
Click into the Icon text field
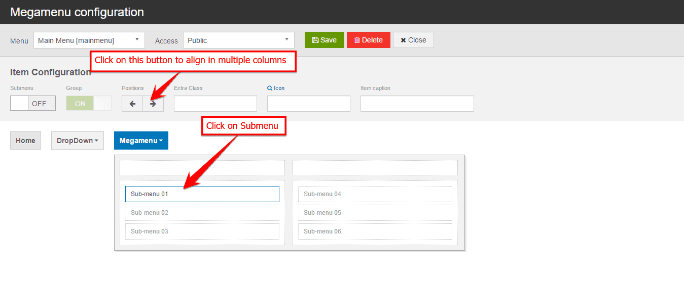point(309,104)
